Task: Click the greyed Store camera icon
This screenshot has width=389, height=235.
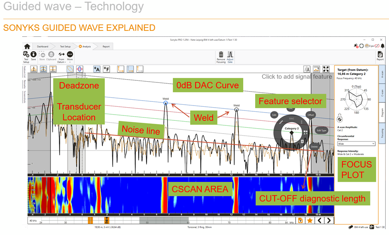Action: tap(42, 56)
